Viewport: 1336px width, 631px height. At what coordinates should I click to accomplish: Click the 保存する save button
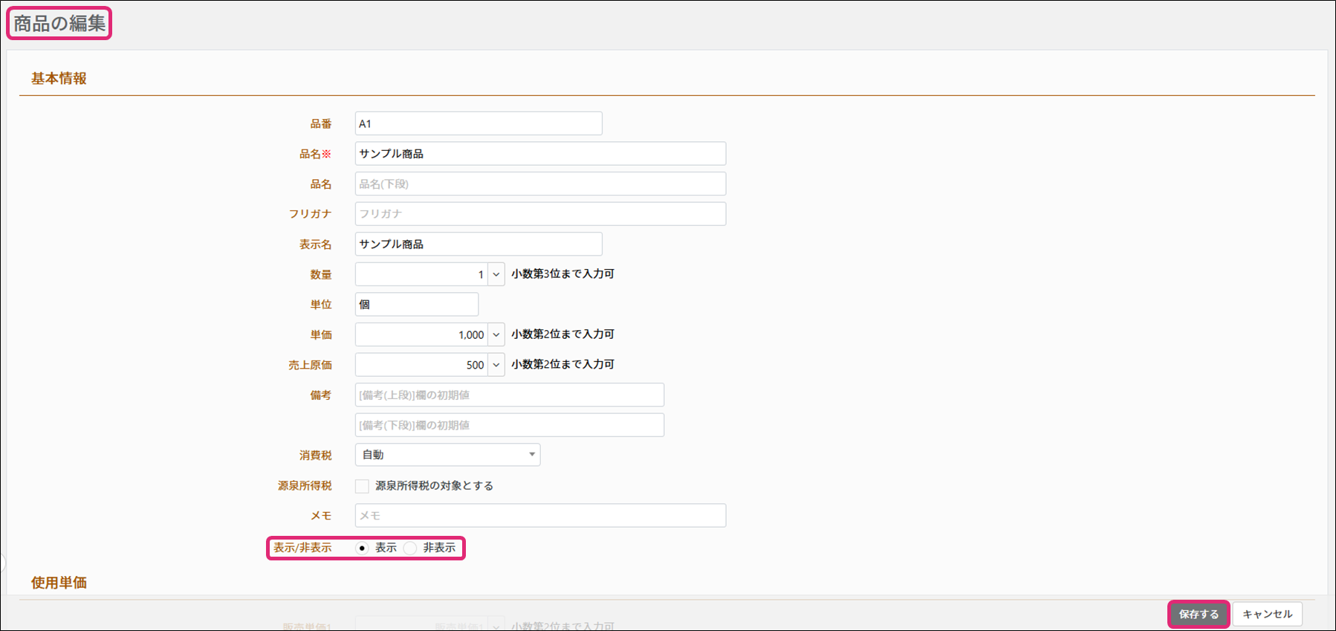click(1199, 614)
